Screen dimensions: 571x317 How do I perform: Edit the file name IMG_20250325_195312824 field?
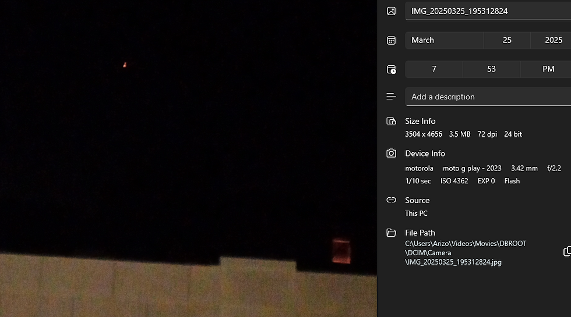(x=488, y=11)
